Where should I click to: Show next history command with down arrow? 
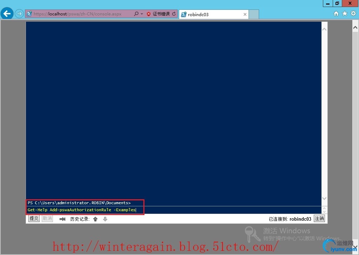click(105, 219)
